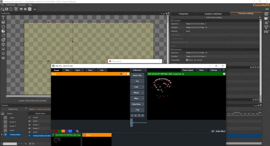Select the Text tool in left toolbar
The width and height of the screenshot is (270, 146).
(x=3, y=17)
